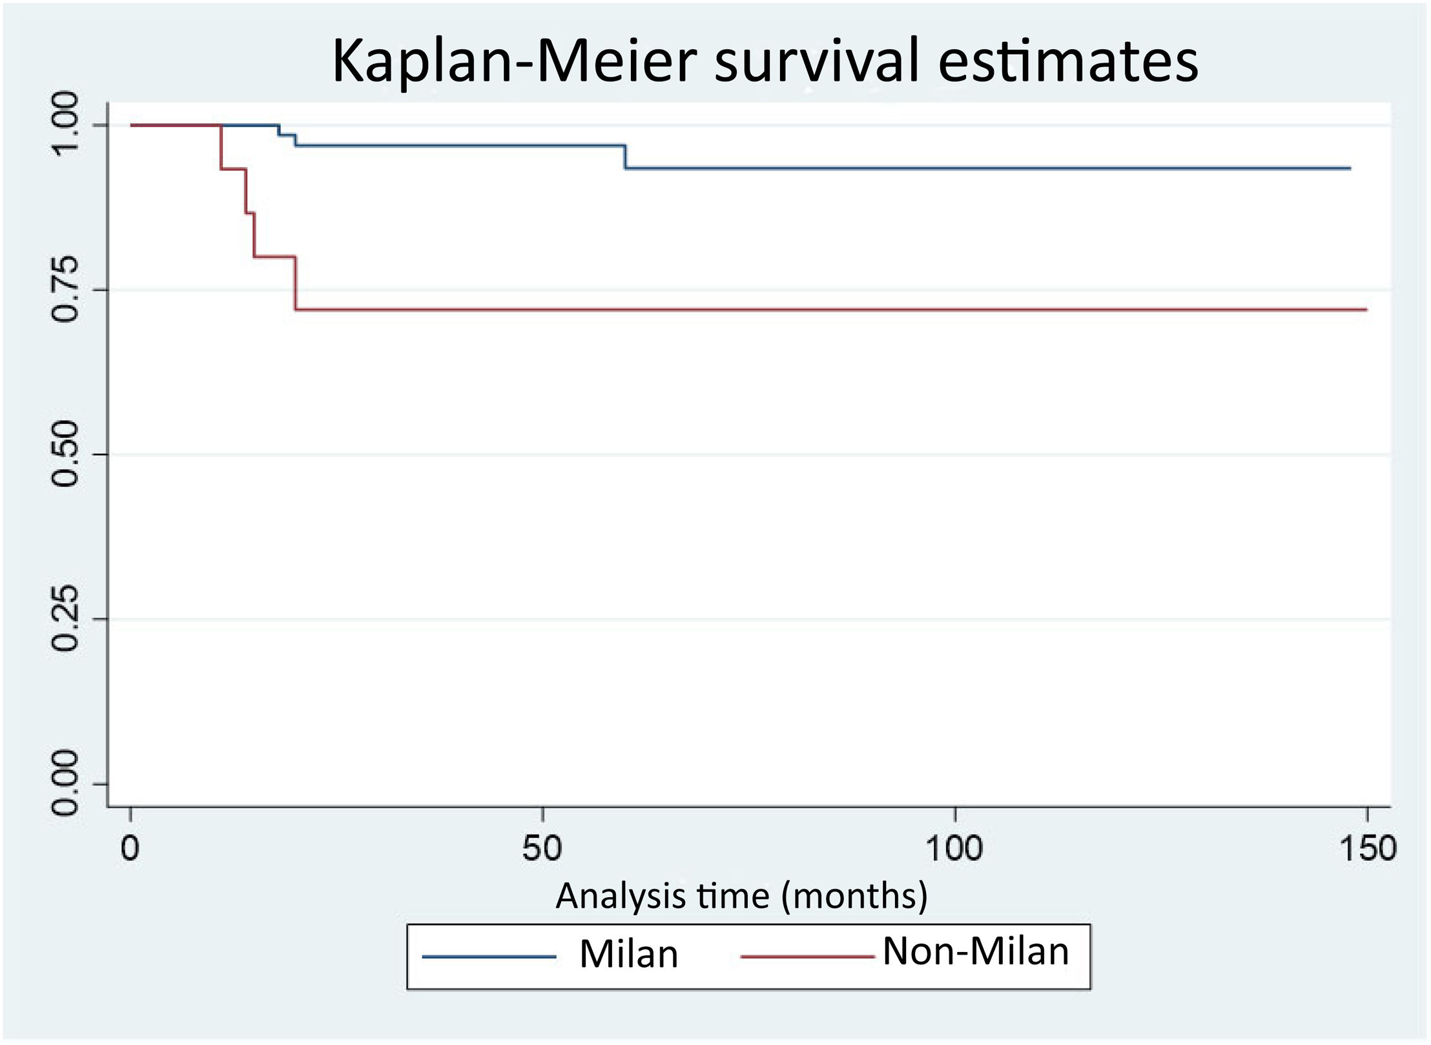Click the 1.00 y-axis tick label
Viewport: 1431px width, 1045px height.
(x=65, y=124)
